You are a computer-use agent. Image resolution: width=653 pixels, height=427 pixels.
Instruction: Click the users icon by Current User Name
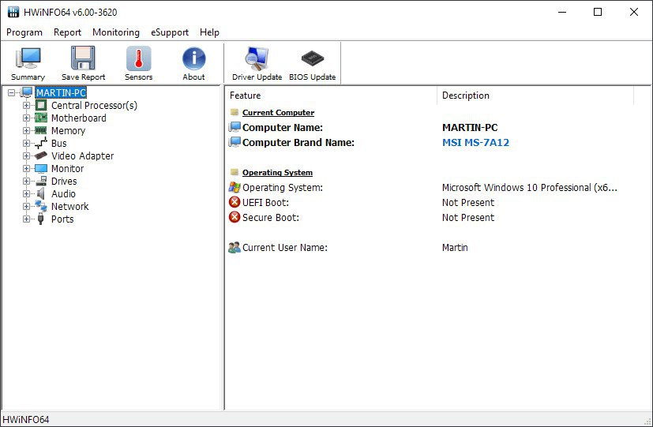[235, 247]
